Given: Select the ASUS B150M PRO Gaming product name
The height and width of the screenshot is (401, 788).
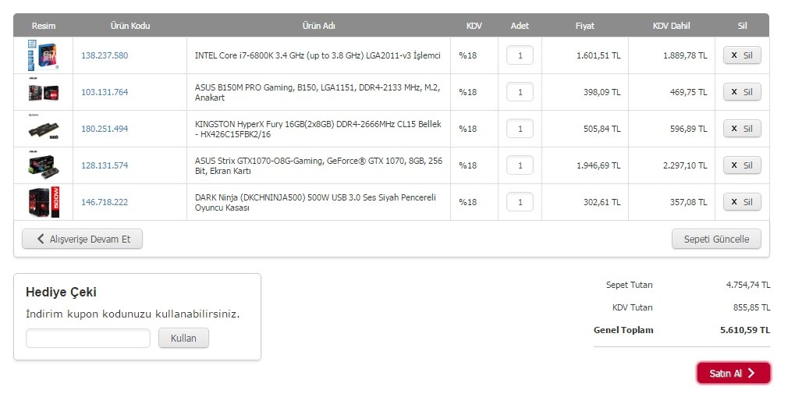Looking at the screenshot, I should point(318,93).
